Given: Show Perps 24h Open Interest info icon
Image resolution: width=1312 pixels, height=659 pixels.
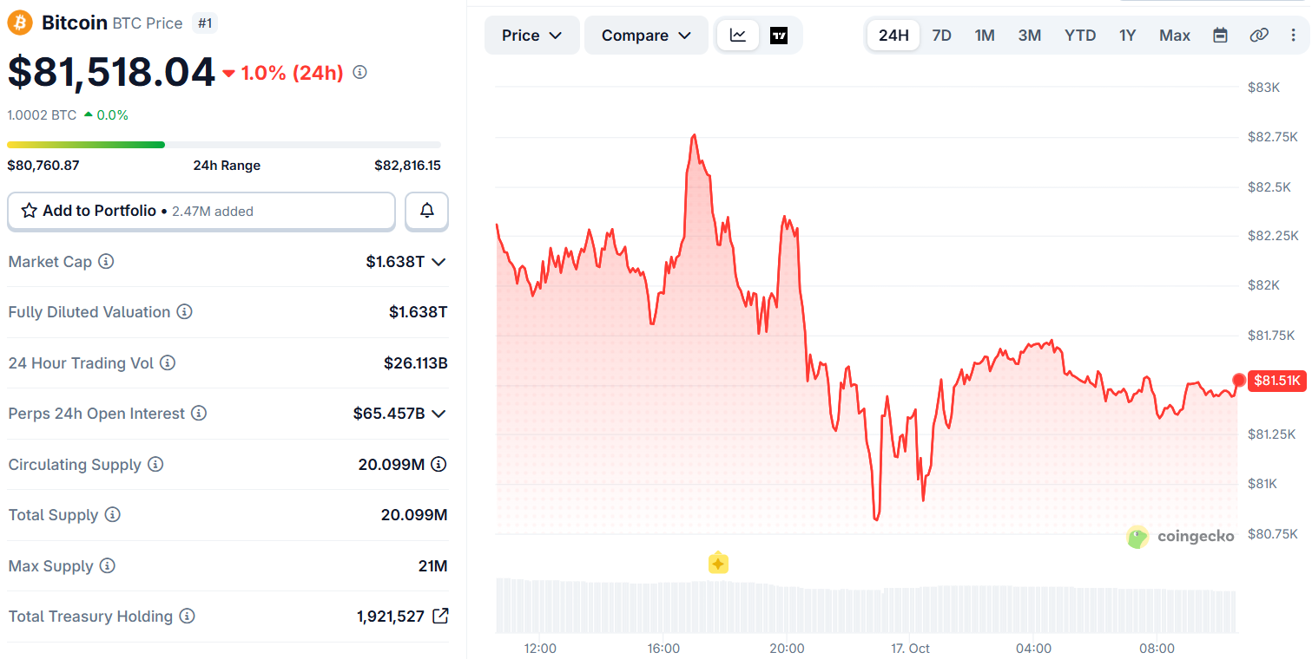Looking at the screenshot, I should (199, 414).
